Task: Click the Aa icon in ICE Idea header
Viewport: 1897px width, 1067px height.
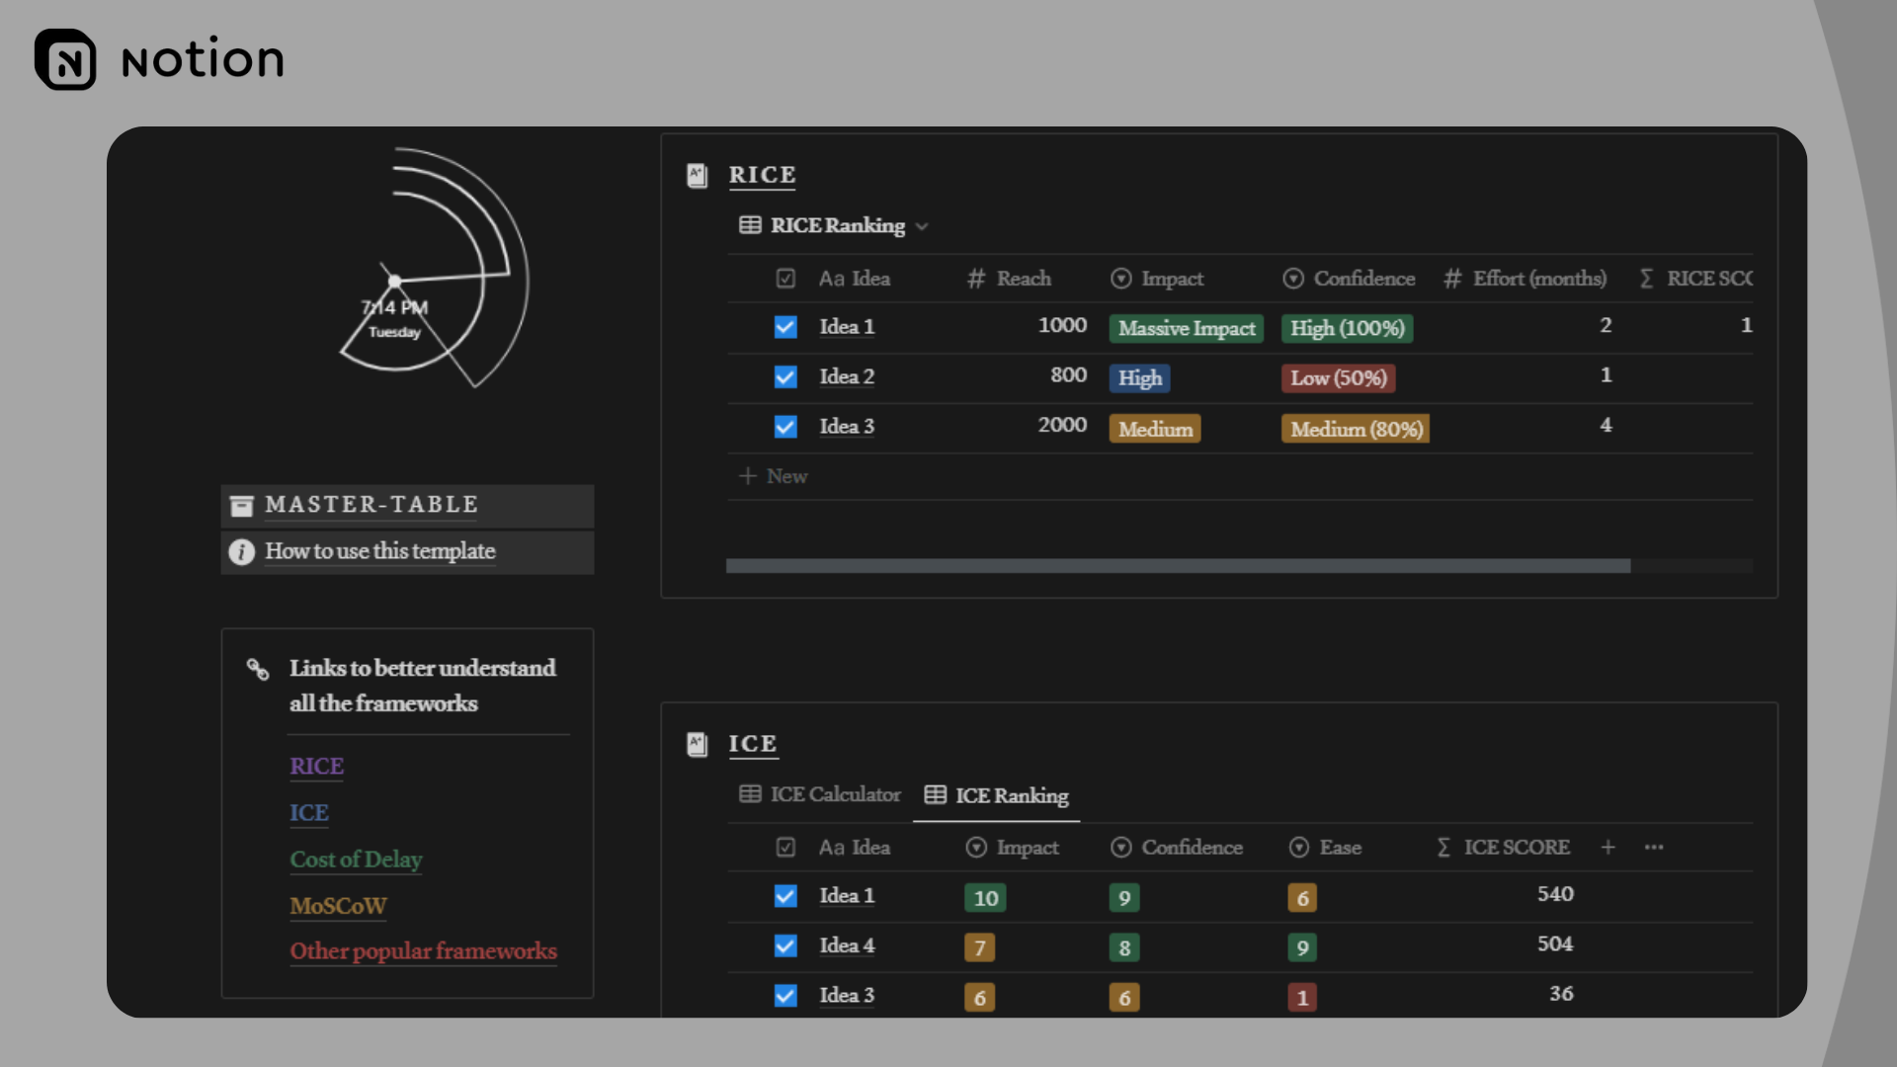Action: point(832,848)
